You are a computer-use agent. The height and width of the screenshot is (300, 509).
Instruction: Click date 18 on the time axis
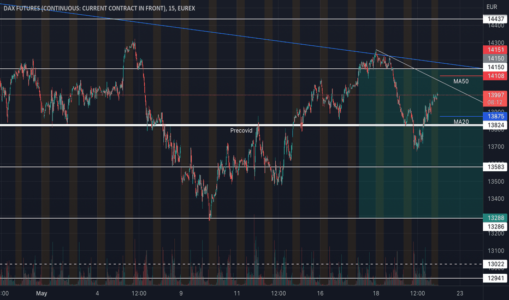click(376, 293)
